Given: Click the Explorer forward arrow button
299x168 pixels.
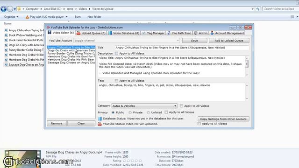Looking at the screenshot, I should tap(10, 9).
